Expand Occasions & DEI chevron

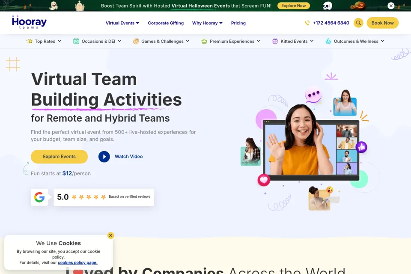click(119, 41)
